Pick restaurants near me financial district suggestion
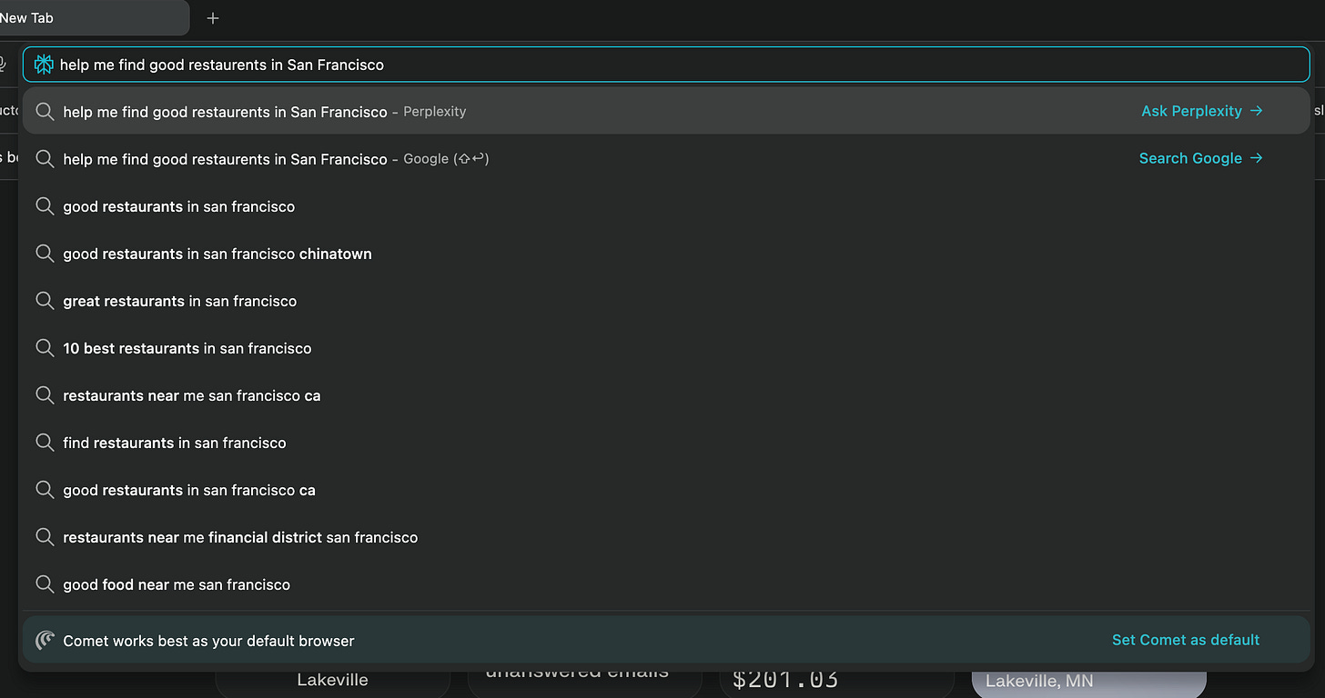The height and width of the screenshot is (698, 1325). [666, 537]
